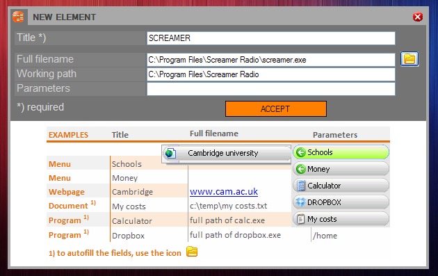Click the '/home' parameter example
Image resolution: width=438 pixels, height=276 pixels.
coord(325,236)
